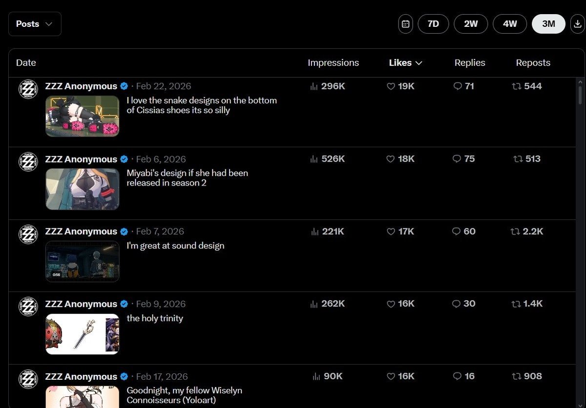Download the analytics data

click(577, 24)
